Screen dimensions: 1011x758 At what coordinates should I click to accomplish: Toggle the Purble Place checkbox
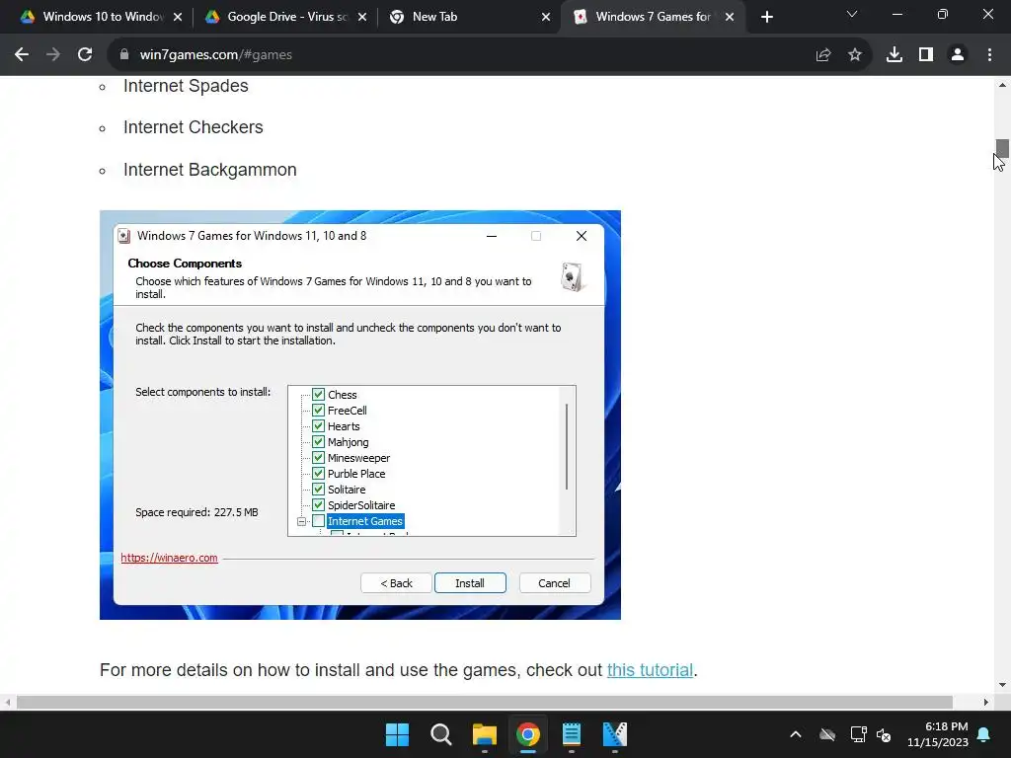(318, 473)
